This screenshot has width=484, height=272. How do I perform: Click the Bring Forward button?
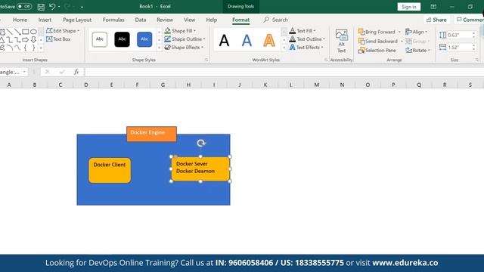click(377, 32)
